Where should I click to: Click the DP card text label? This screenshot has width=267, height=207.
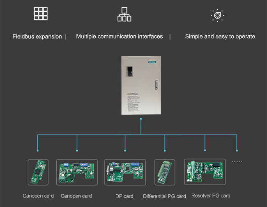click(x=124, y=196)
